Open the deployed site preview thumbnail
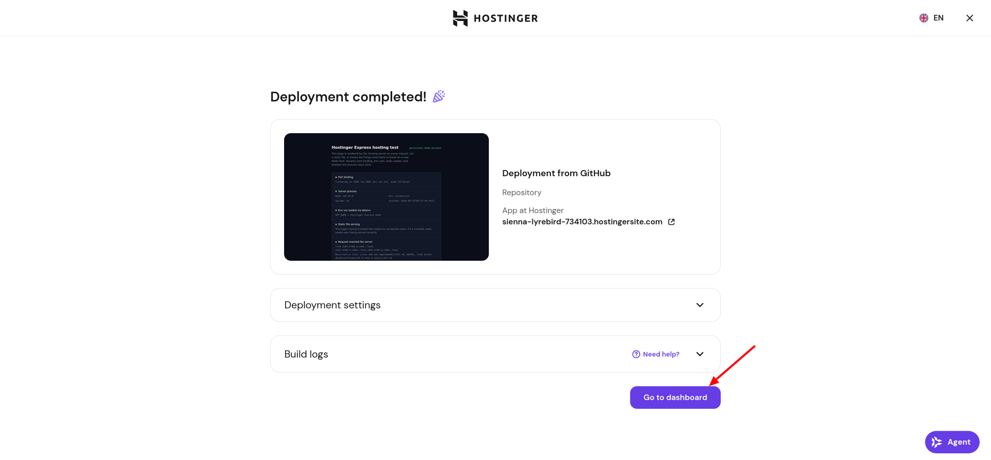This screenshot has width=991, height=460. coord(386,197)
